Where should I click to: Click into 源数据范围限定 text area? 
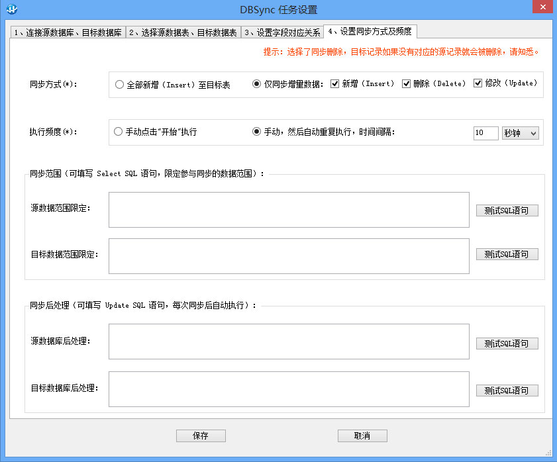(x=289, y=210)
